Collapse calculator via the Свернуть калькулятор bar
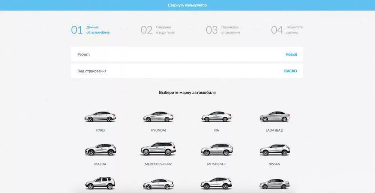This screenshot has width=375, height=193. [x=187, y=5]
